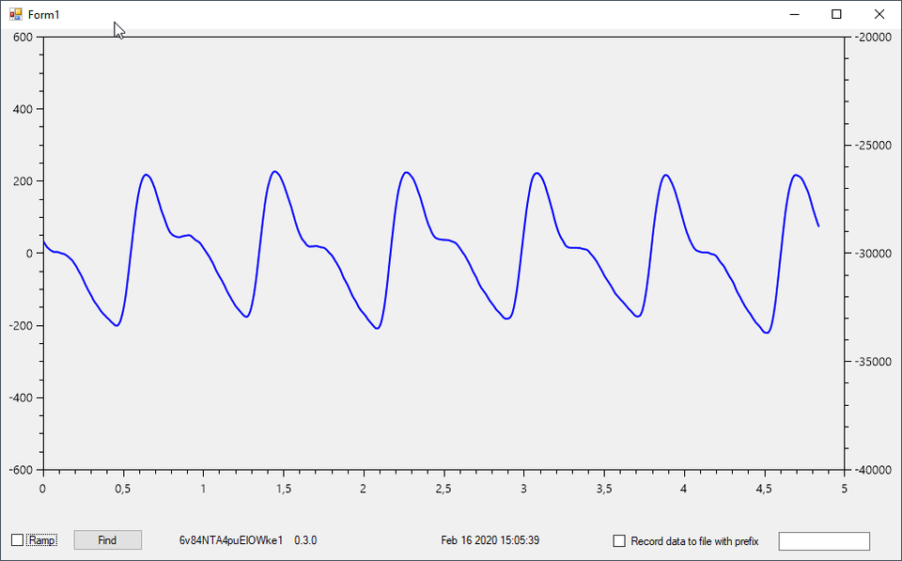Click the first peak of the blue waveform

147,175
